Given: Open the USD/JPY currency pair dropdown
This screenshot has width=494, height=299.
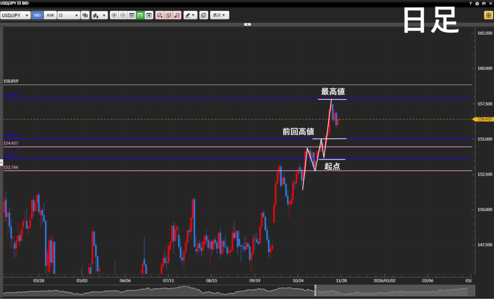Looking at the screenshot, I should tap(15, 15).
